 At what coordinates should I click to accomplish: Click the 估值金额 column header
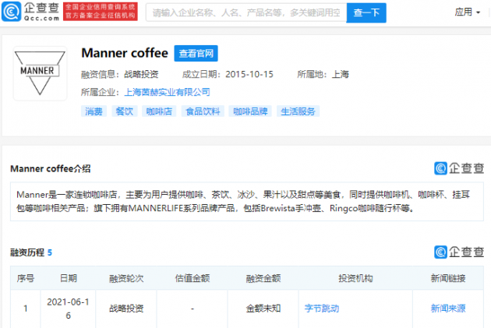(x=193, y=278)
